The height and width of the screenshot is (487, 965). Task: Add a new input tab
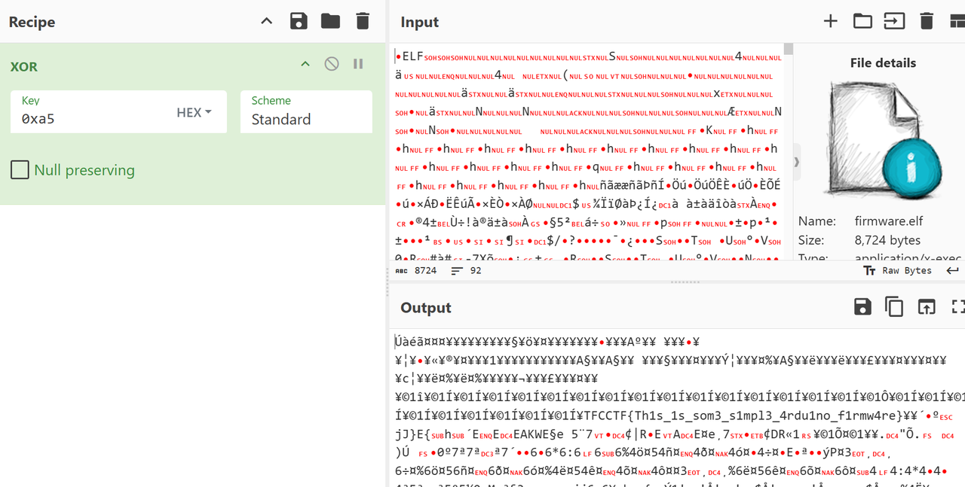[x=830, y=21]
